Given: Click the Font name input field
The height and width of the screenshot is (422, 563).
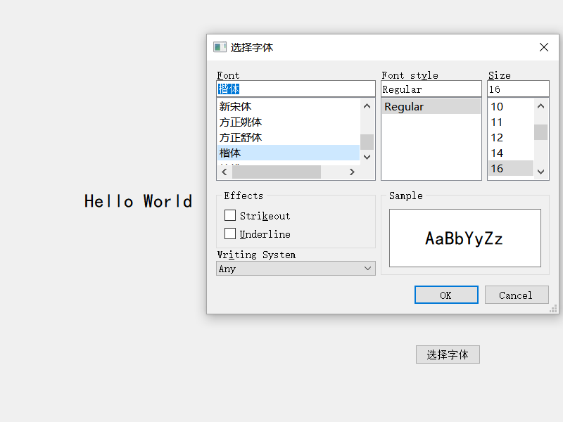Looking at the screenshot, I should (296, 89).
